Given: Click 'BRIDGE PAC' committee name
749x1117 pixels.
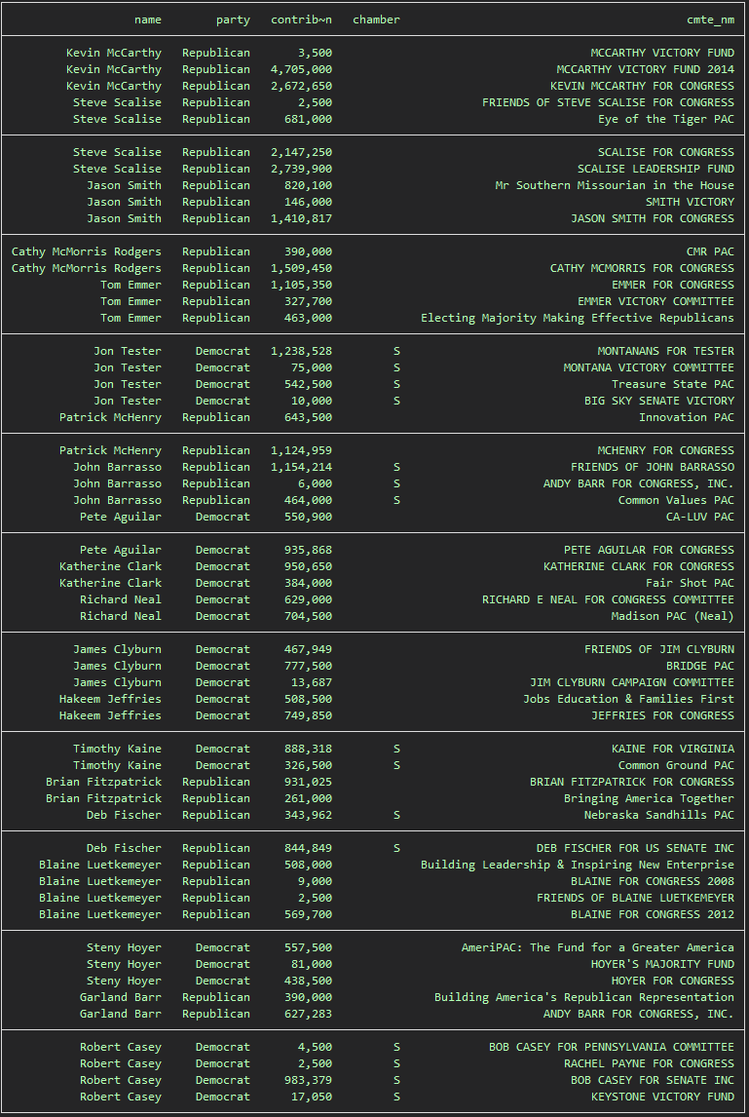Looking at the screenshot, I should pyautogui.click(x=700, y=666).
